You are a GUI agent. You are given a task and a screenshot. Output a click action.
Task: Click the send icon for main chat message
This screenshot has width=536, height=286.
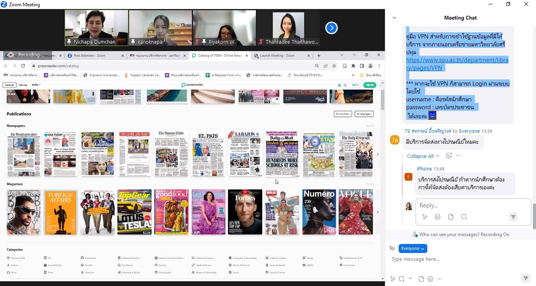point(525,279)
